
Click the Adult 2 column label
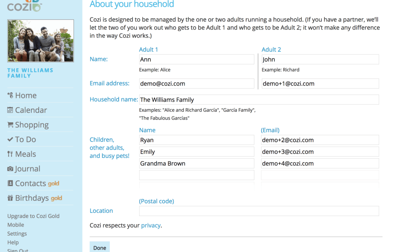(x=271, y=49)
